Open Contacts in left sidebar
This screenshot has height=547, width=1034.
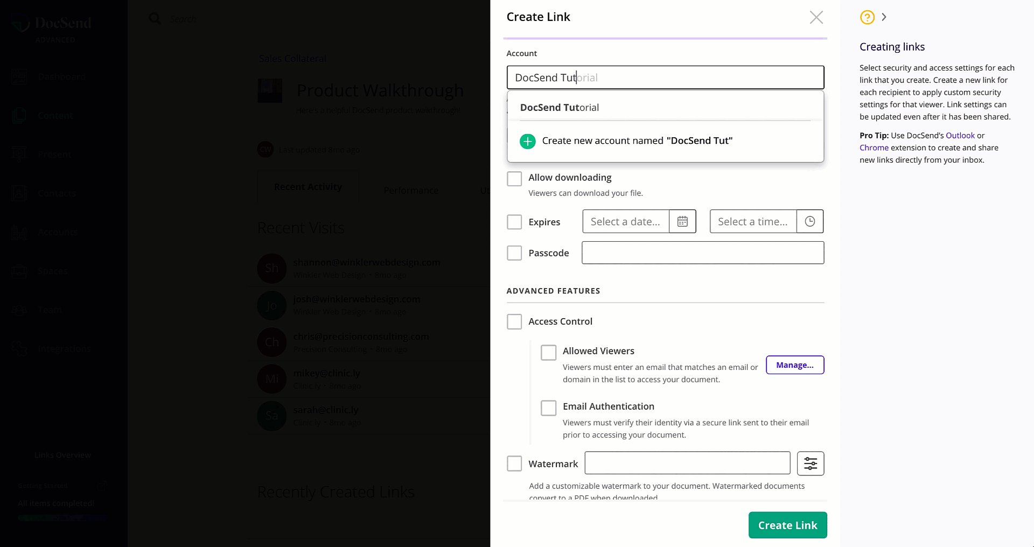57,193
